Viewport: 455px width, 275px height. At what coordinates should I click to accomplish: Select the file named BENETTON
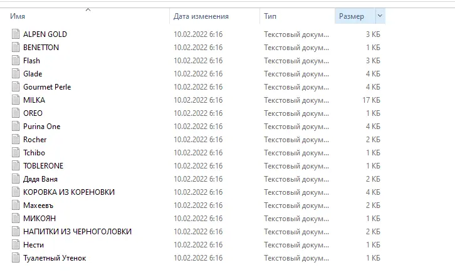41,47
